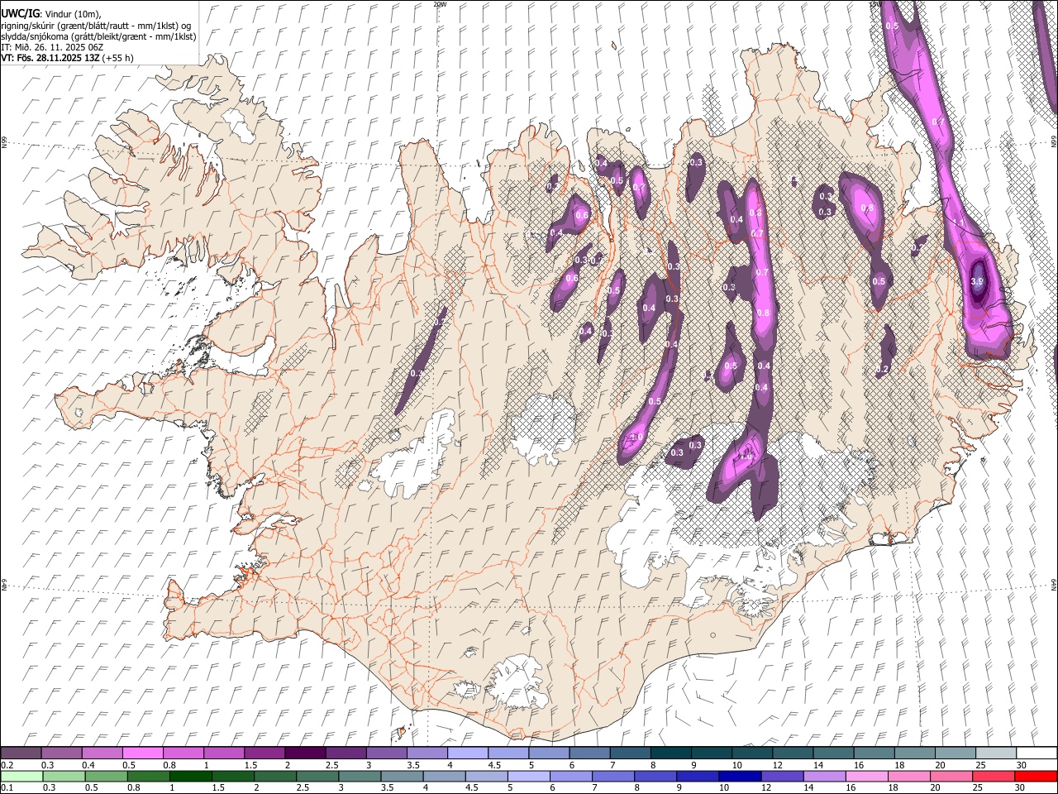This screenshot has width=1058, height=794.
Task: Click the light lavender snow-scale swatch starting at 4
Action: coord(467,753)
